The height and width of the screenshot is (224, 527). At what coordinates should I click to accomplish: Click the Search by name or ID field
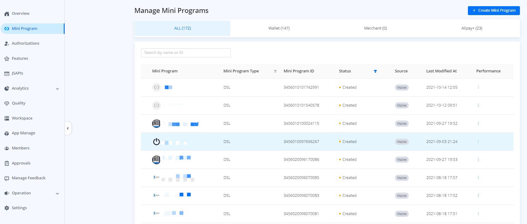pyautogui.click(x=186, y=53)
